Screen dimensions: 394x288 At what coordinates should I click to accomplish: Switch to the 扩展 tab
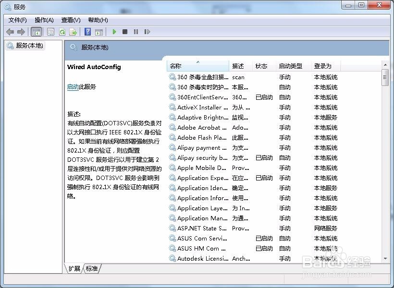click(x=74, y=268)
